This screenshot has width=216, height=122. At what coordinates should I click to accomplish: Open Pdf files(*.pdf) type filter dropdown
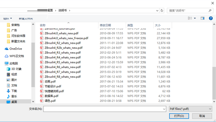point(190,109)
